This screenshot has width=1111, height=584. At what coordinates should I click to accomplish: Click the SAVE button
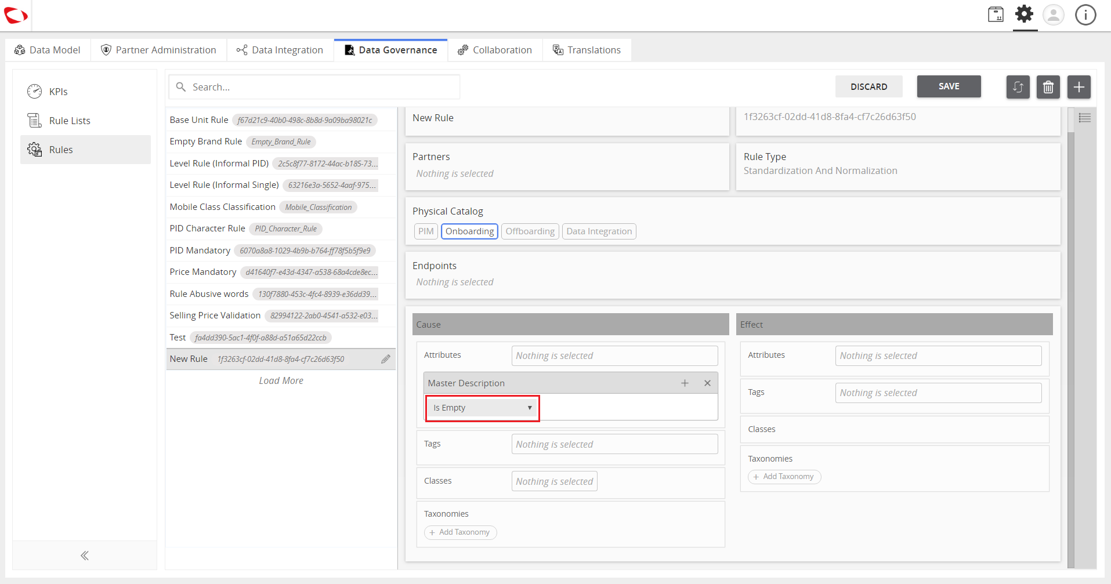pyautogui.click(x=949, y=86)
